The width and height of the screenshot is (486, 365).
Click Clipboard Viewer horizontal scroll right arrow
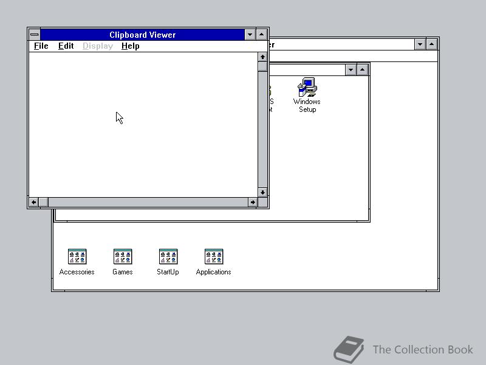pos(253,203)
